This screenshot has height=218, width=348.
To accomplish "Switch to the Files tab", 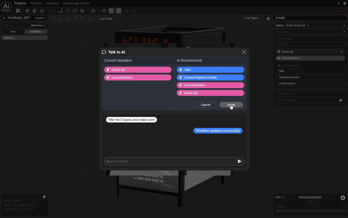I will (x=13, y=32).
